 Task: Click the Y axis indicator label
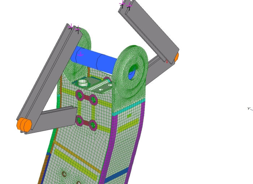249,108
